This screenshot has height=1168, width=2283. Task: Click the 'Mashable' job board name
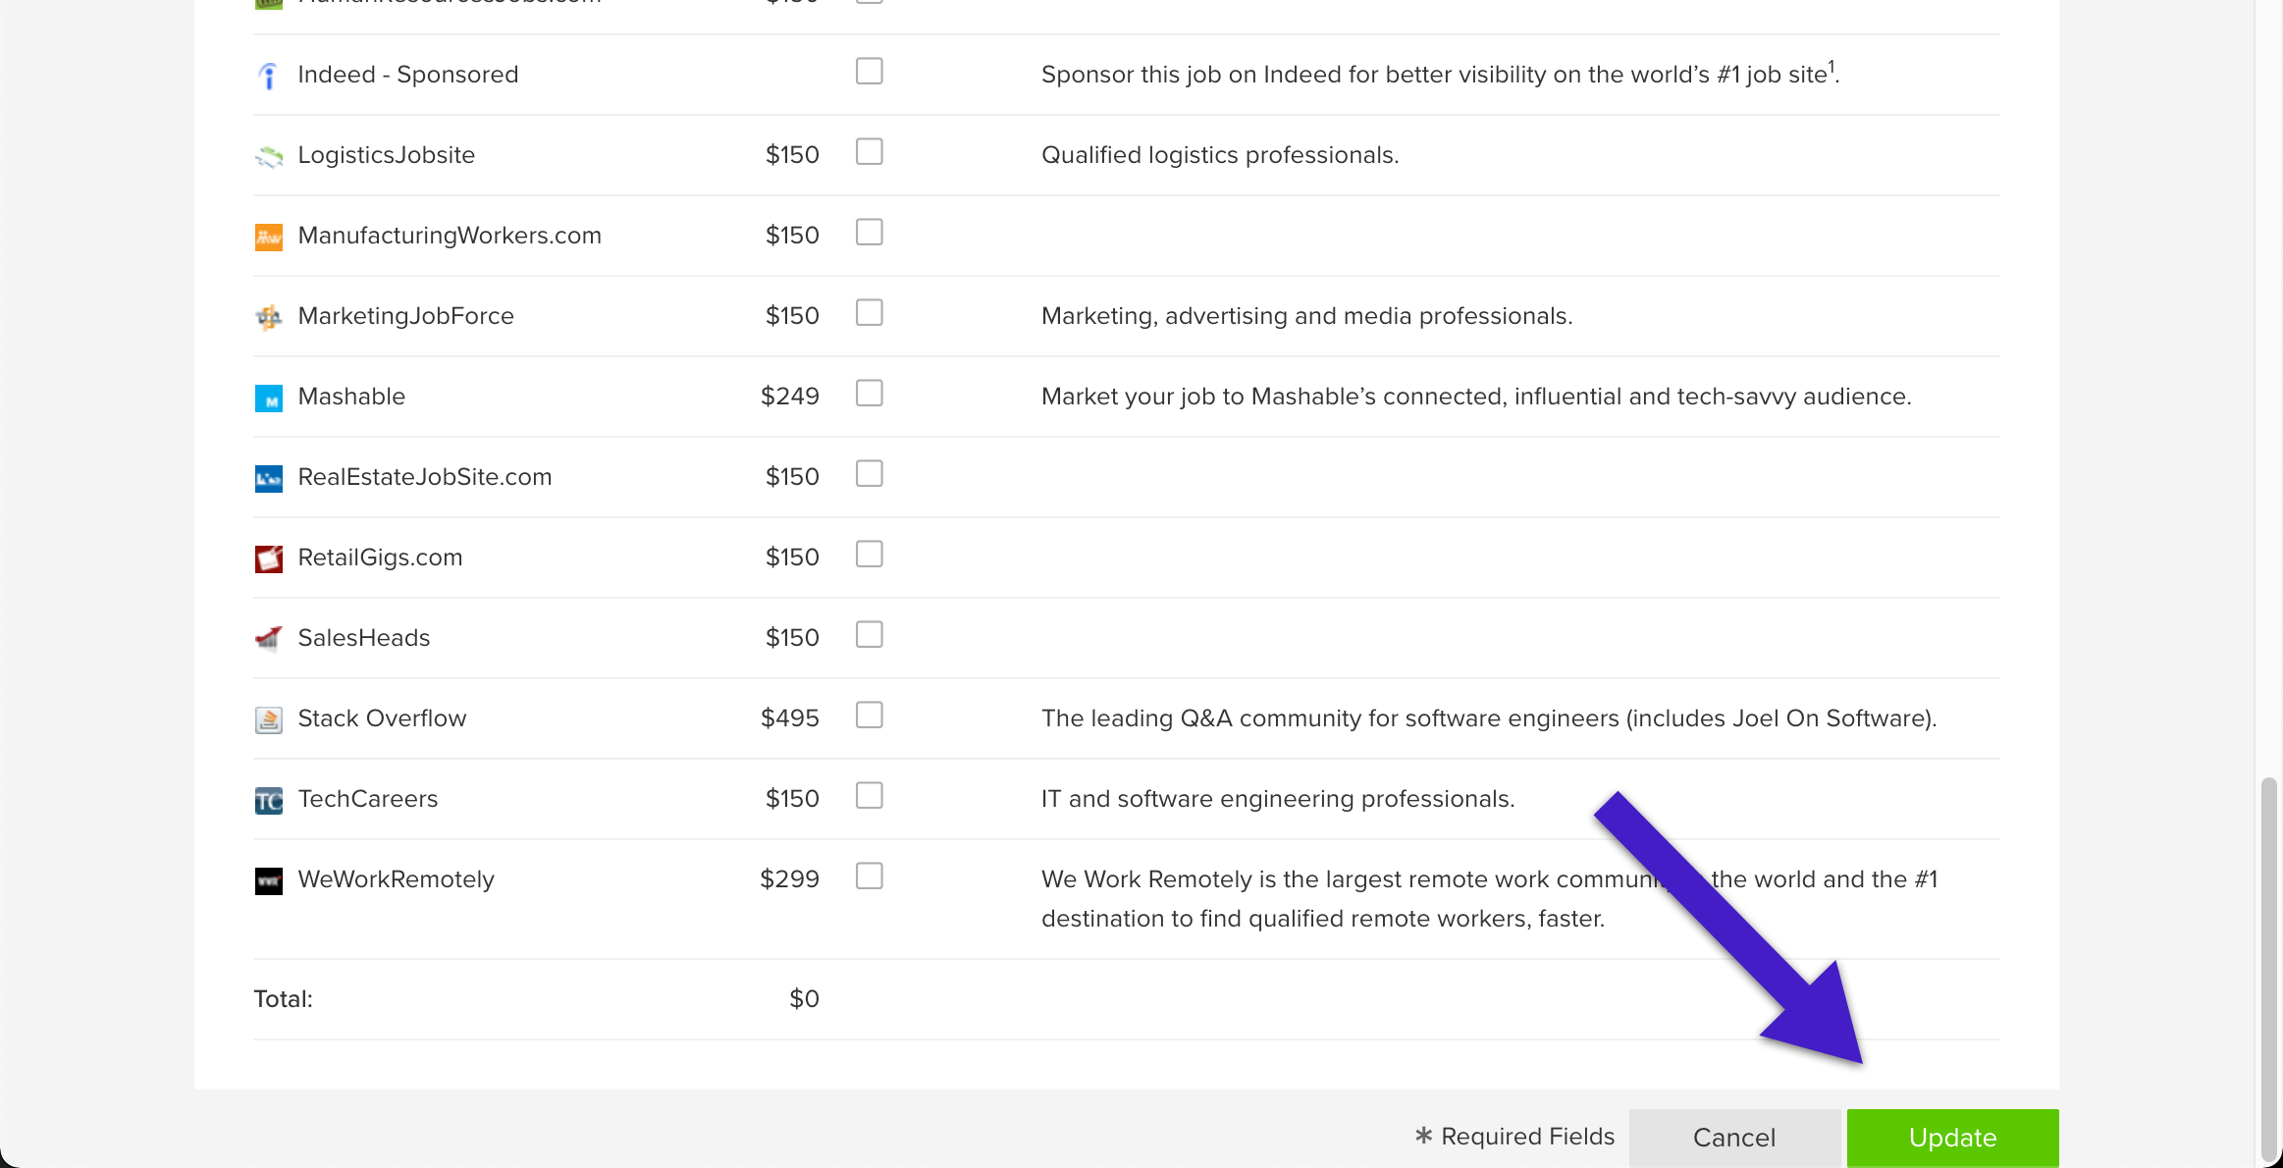click(351, 397)
